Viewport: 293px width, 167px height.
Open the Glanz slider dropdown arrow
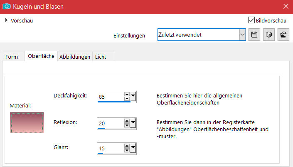click(x=133, y=147)
